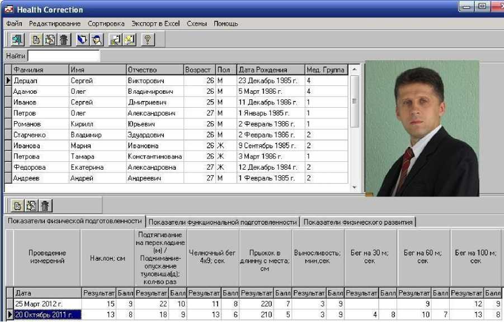Click trash icon above the measurements tabs
This screenshot has width=504, height=322.
click(x=45, y=206)
